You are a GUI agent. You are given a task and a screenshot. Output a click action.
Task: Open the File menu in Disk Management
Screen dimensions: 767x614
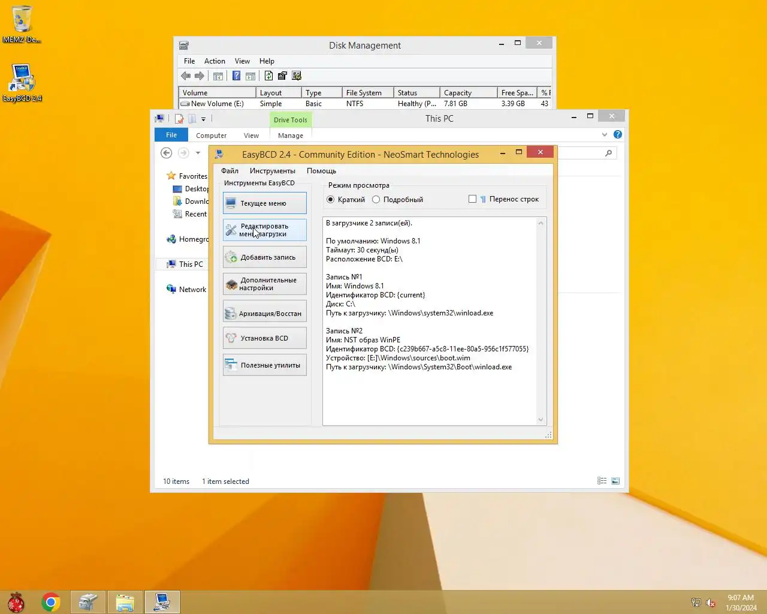(x=189, y=61)
